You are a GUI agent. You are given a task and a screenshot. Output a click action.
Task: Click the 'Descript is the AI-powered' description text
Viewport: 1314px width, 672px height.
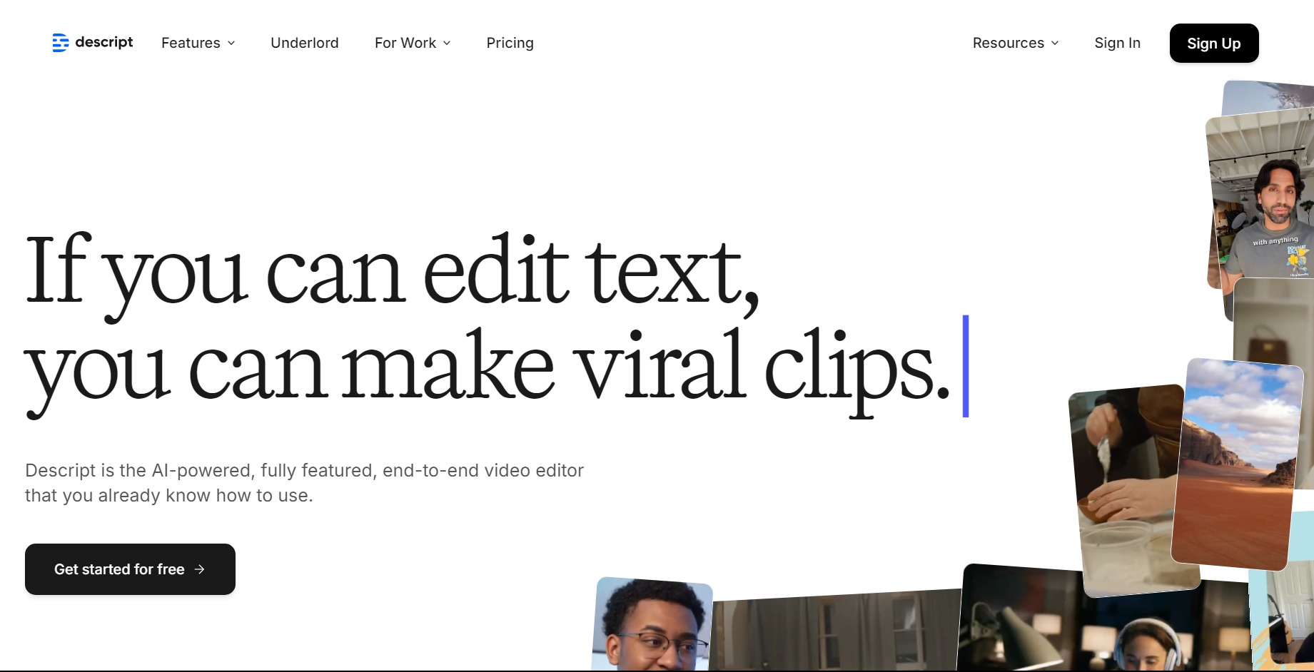[x=304, y=483]
